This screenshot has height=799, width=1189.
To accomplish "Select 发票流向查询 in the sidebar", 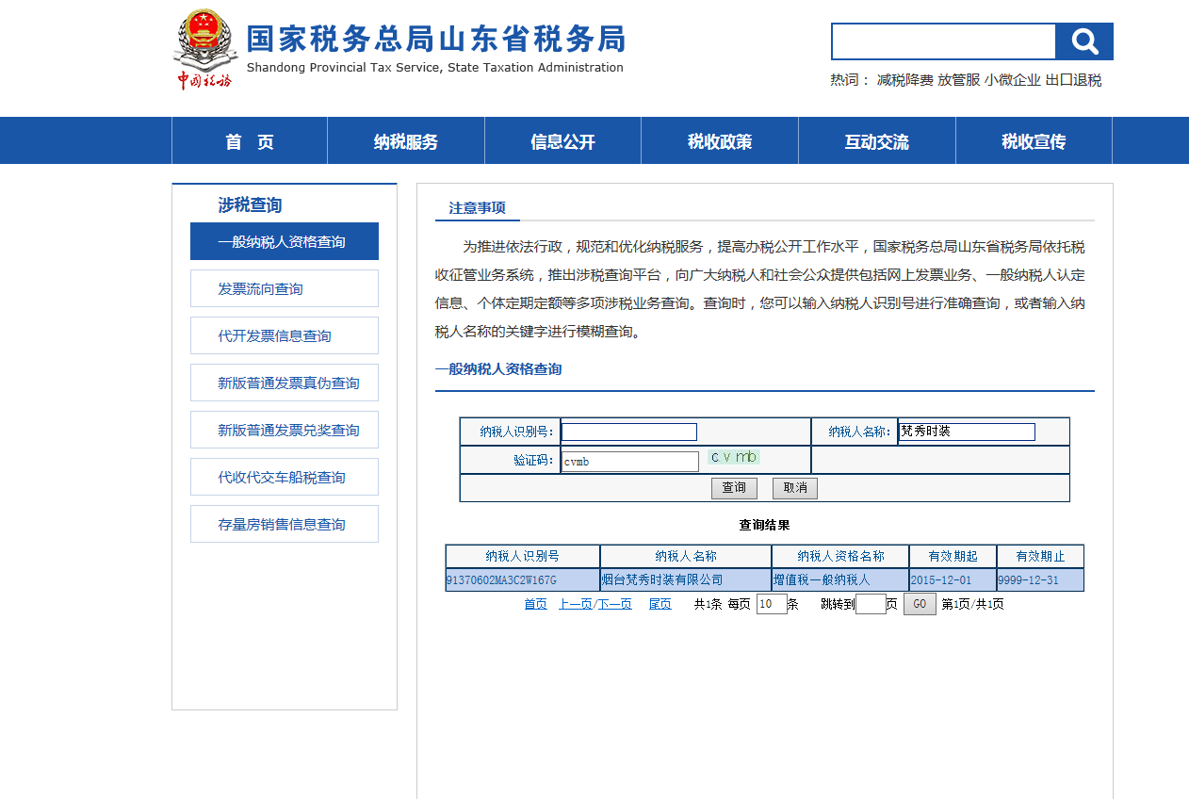I will pyautogui.click(x=285, y=288).
